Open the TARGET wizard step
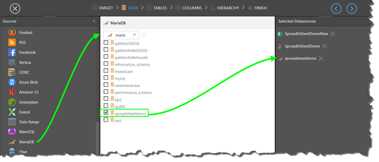Image resolution: width=379 pixels, height=162 pixels. click(x=102, y=8)
